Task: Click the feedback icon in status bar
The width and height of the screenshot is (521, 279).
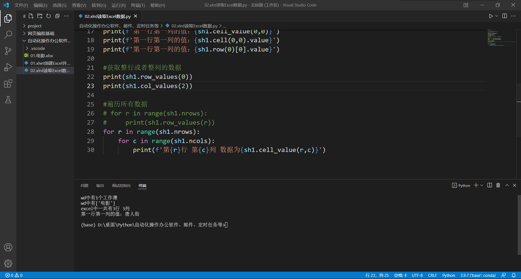Action: click(x=504, y=275)
